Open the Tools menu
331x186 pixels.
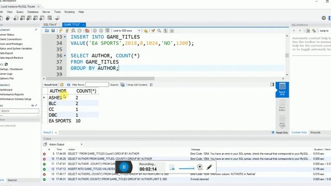click(57, 12)
